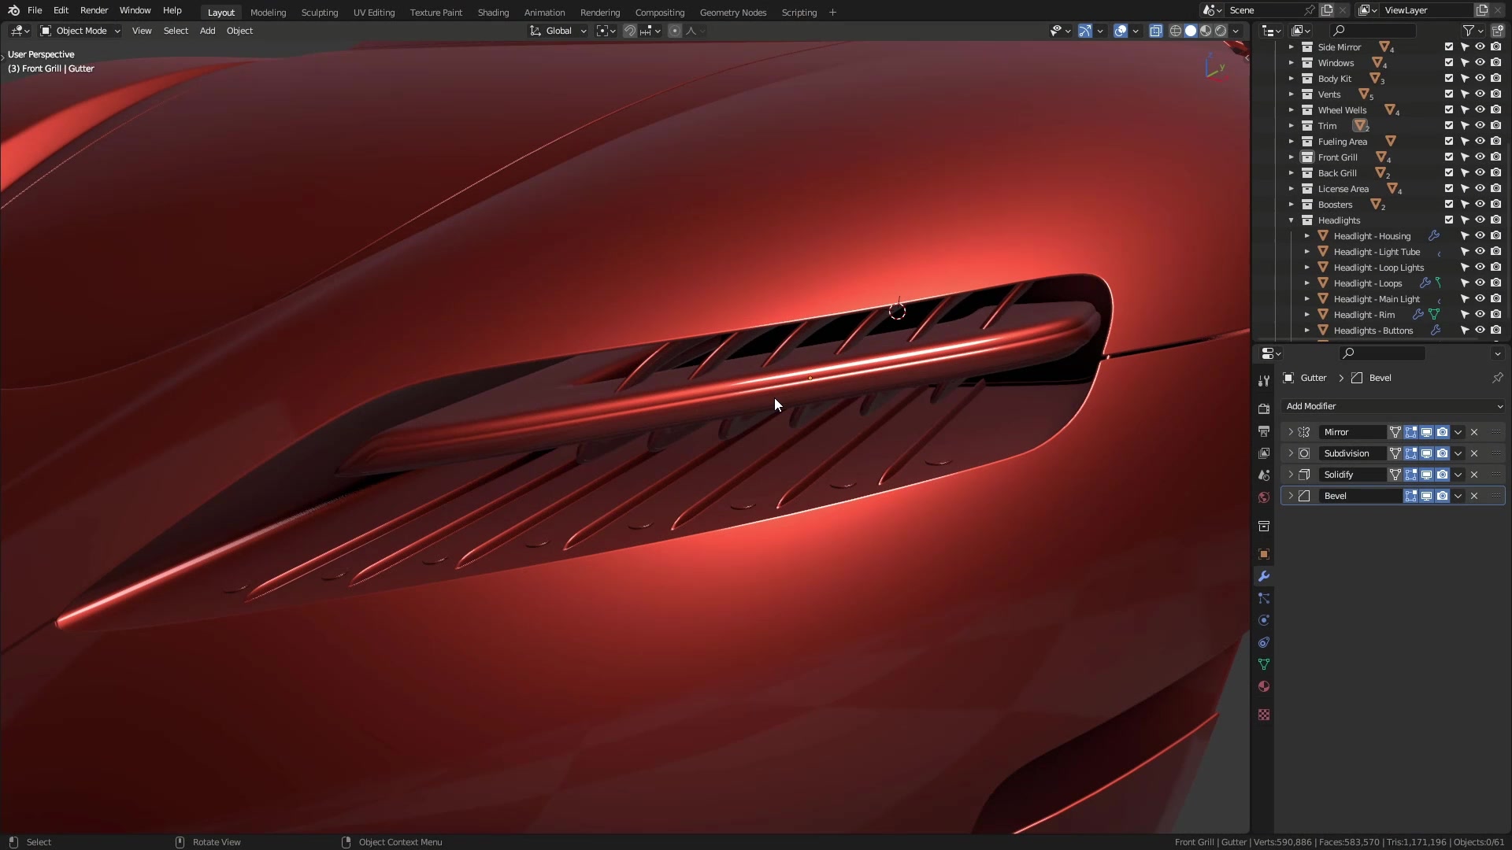Expand the Bevel modifier panel
Viewport: 1512px width, 850px height.
click(1291, 496)
